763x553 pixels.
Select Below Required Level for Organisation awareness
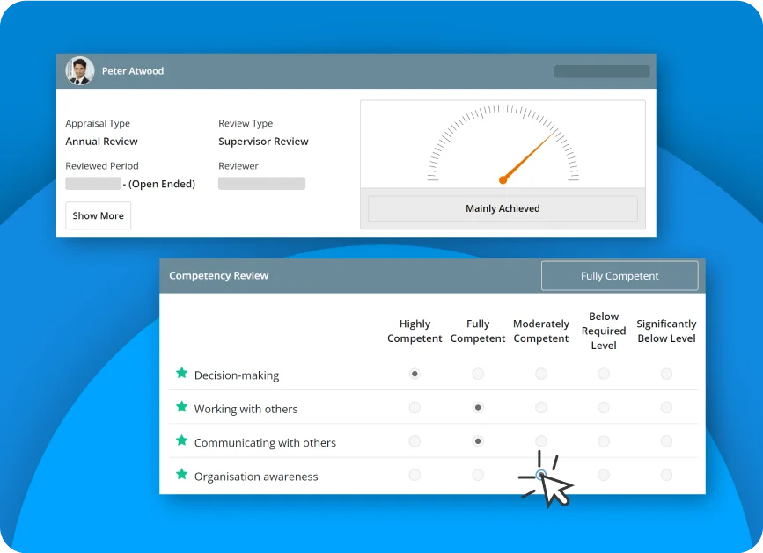(604, 475)
